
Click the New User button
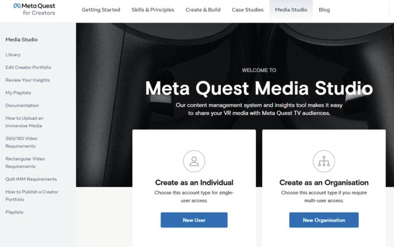[194, 220]
